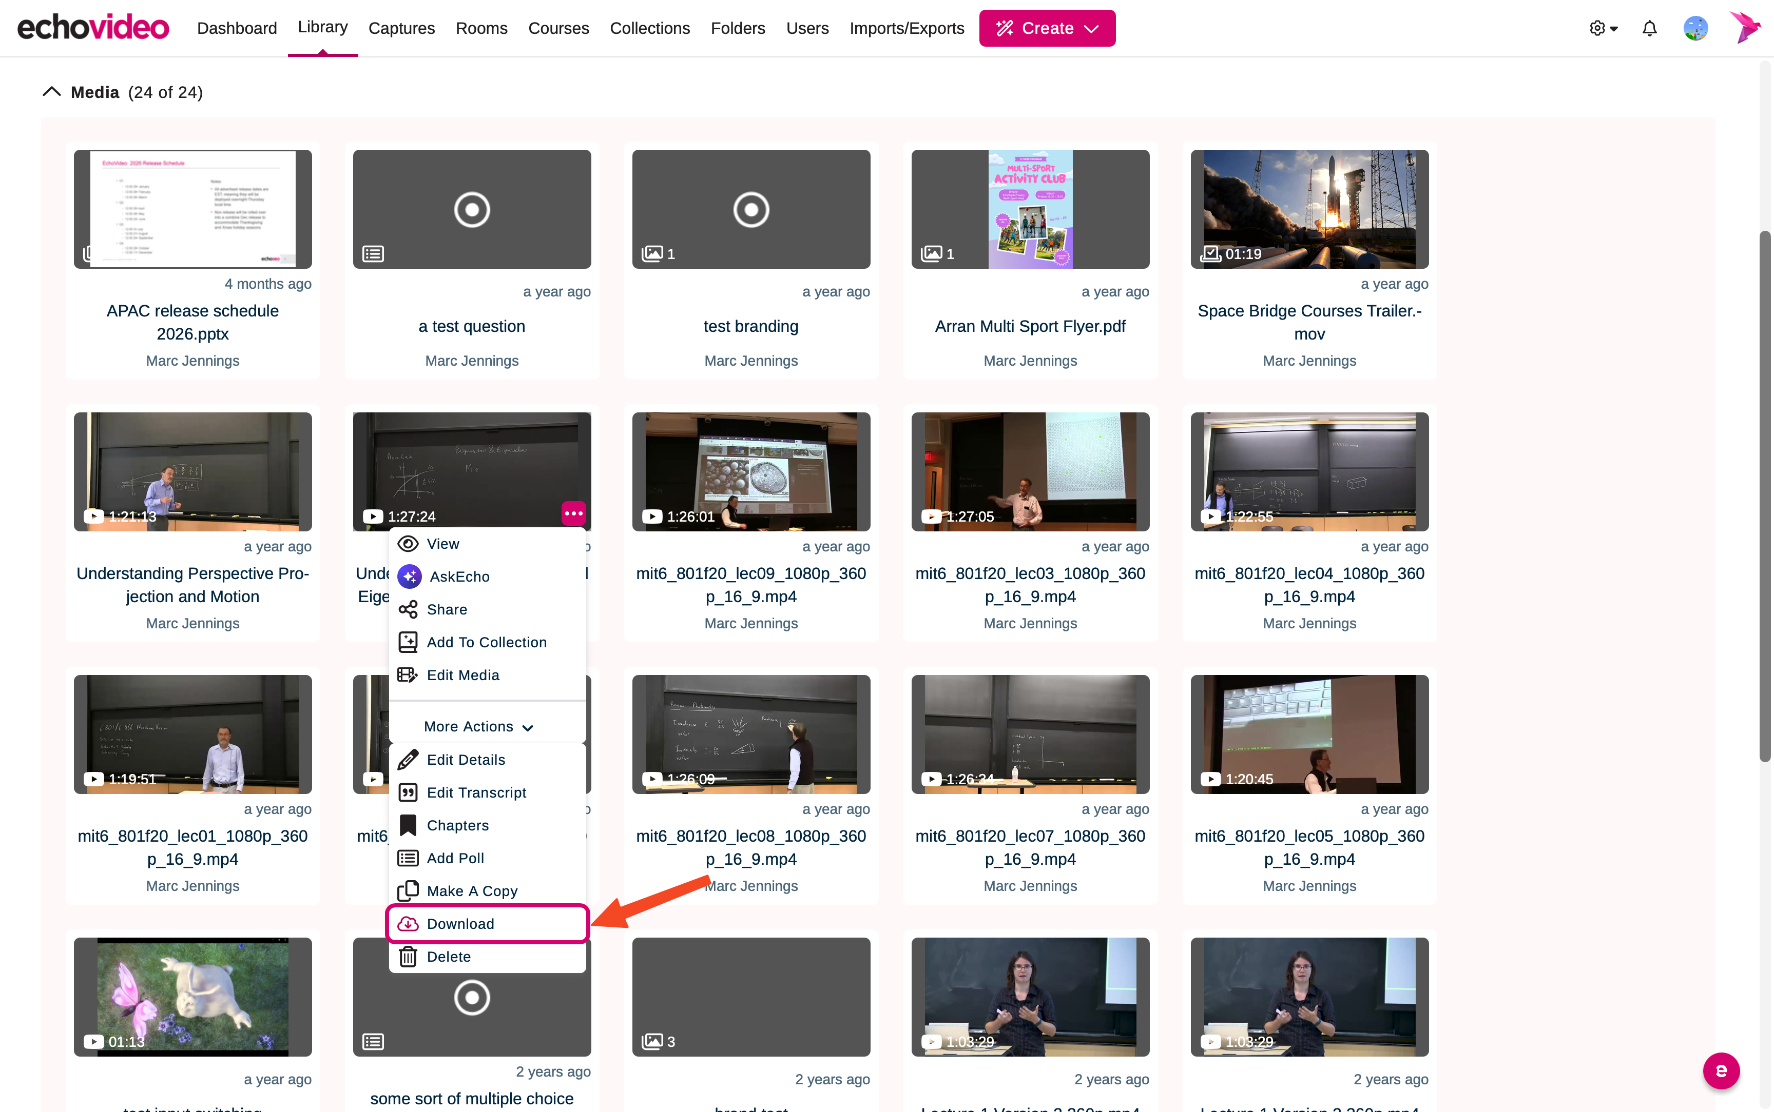Open the Users page
Image resolution: width=1774 pixels, height=1112 pixels.
[807, 28]
